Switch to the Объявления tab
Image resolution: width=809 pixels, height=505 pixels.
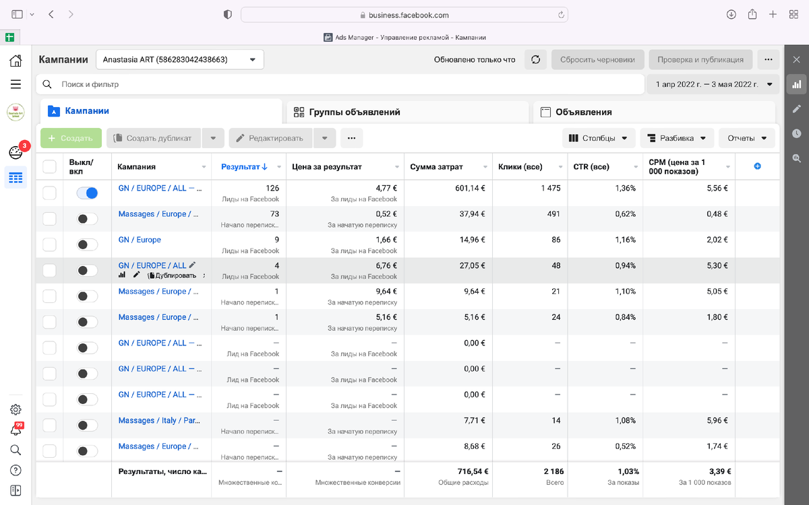654,112
